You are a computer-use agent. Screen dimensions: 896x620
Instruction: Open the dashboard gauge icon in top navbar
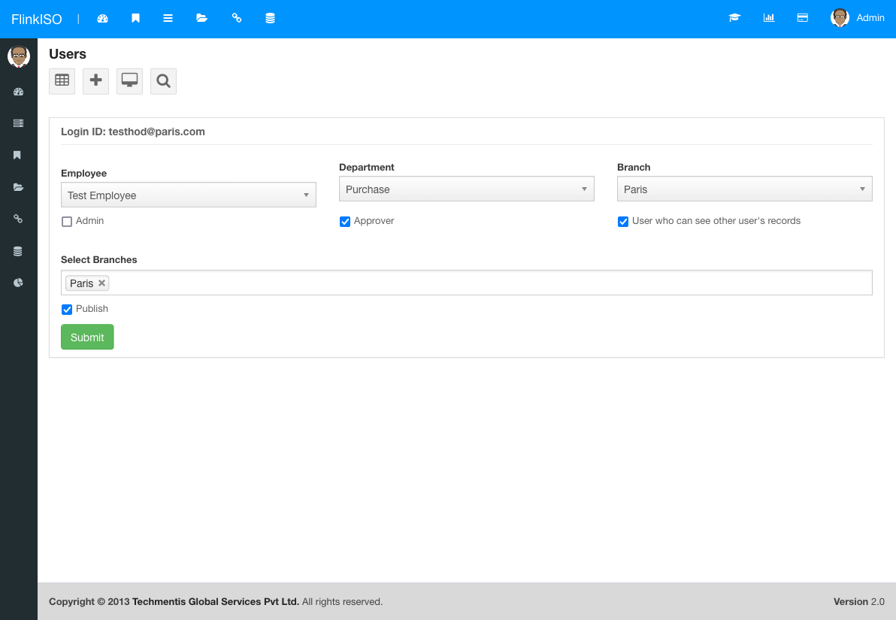click(x=103, y=18)
